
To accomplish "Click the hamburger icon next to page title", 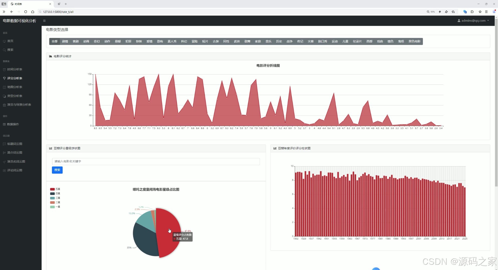I will [44, 21].
